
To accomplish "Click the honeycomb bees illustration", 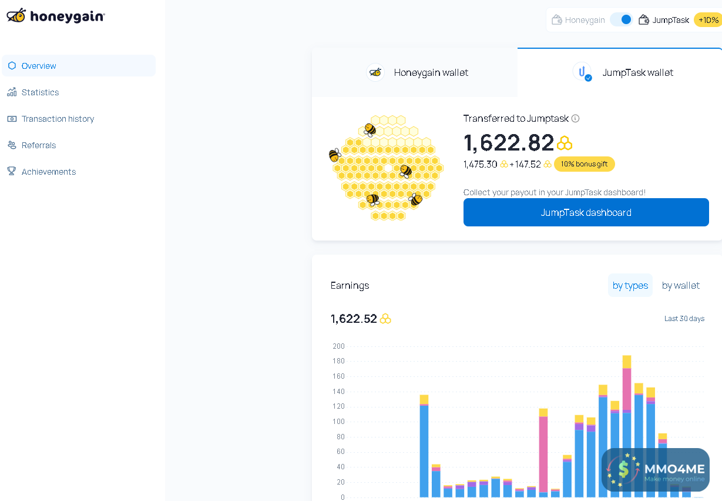I will tap(385, 168).
